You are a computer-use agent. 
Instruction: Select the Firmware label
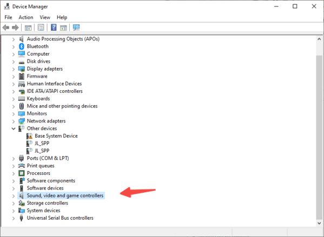[x=37, y=76]
